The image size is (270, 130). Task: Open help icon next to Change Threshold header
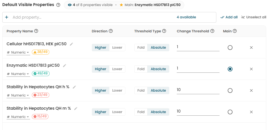[213, 31]
